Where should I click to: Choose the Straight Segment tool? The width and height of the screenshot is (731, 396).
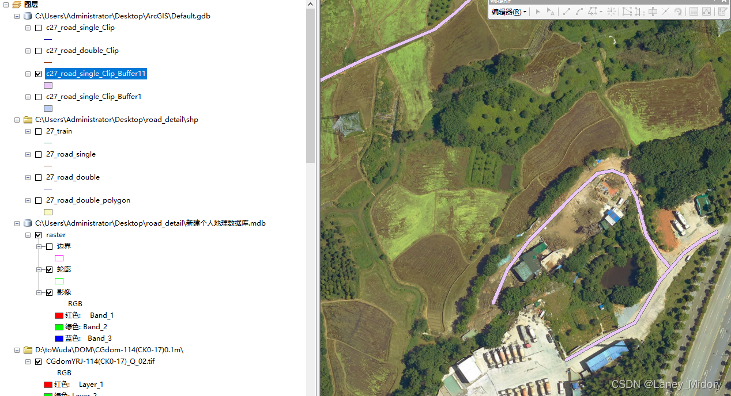coord(567,12)
